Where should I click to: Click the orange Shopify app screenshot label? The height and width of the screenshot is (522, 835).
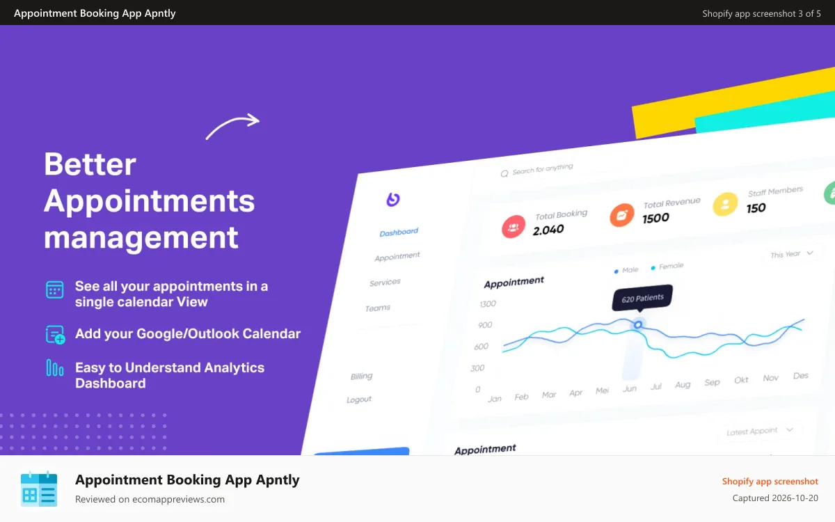(x=770, y=481)
